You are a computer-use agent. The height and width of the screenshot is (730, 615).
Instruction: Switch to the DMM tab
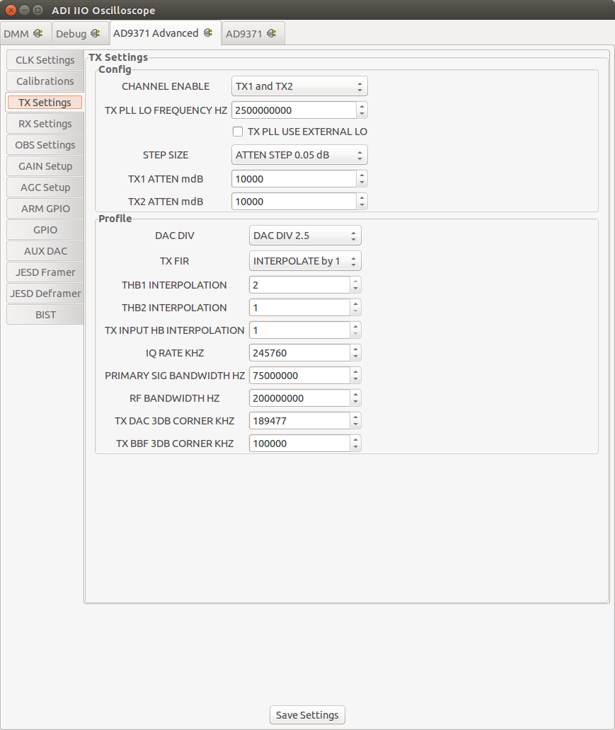point(21,33)
